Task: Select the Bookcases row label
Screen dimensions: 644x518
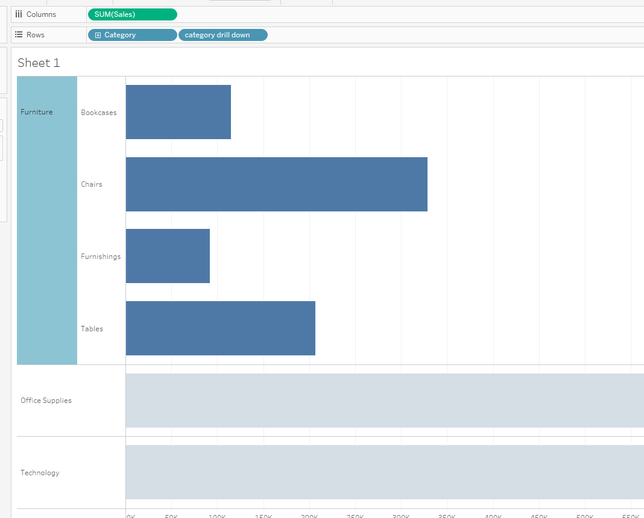Action: coord(98,113)
